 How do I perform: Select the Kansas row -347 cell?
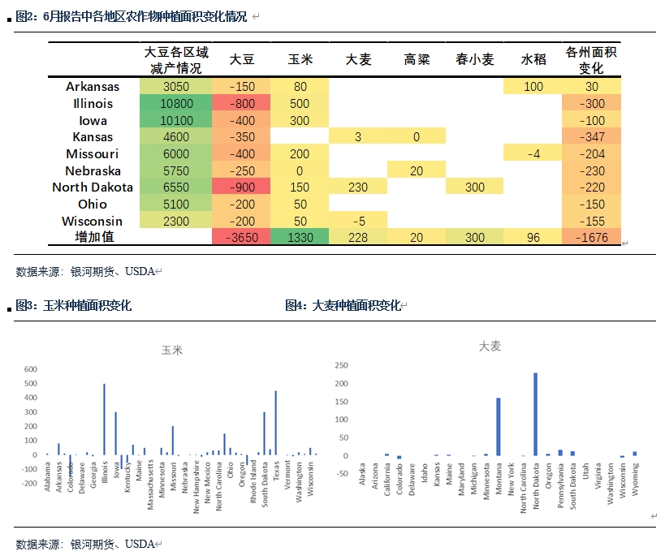(591, 137)
